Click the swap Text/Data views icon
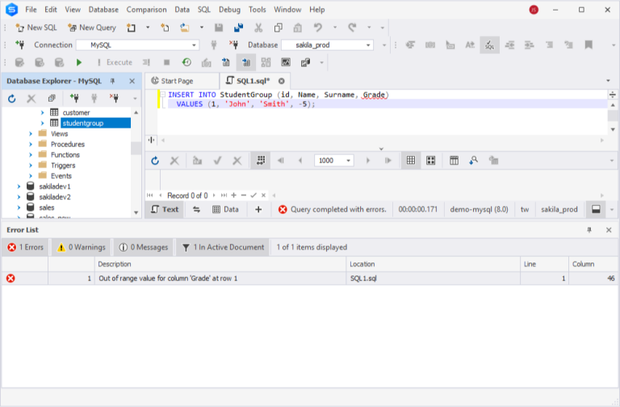 [196, 209]
